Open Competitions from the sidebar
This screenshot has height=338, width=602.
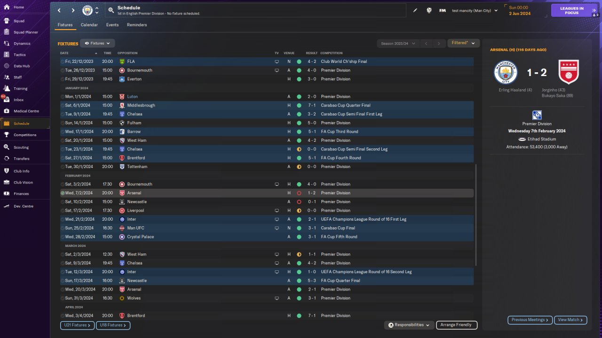24,135
